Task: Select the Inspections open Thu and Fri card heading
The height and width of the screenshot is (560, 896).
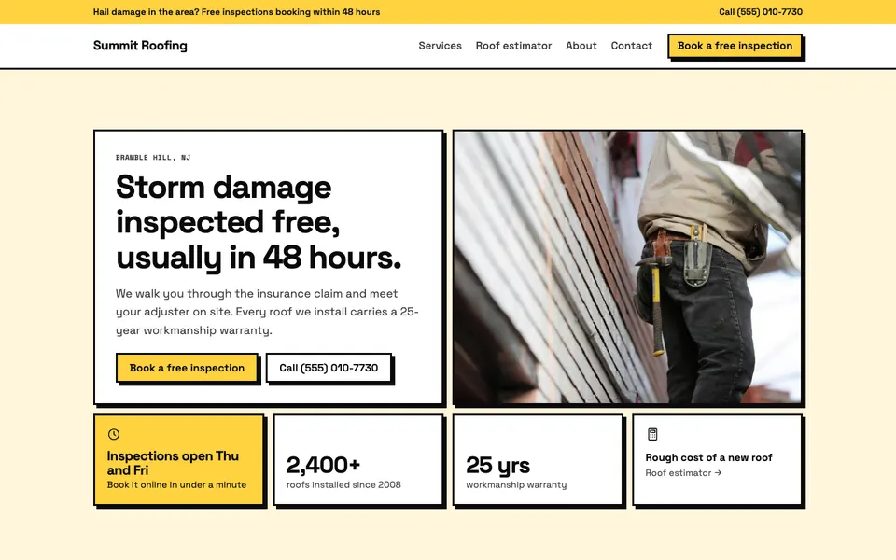Action: pos(173,463)
